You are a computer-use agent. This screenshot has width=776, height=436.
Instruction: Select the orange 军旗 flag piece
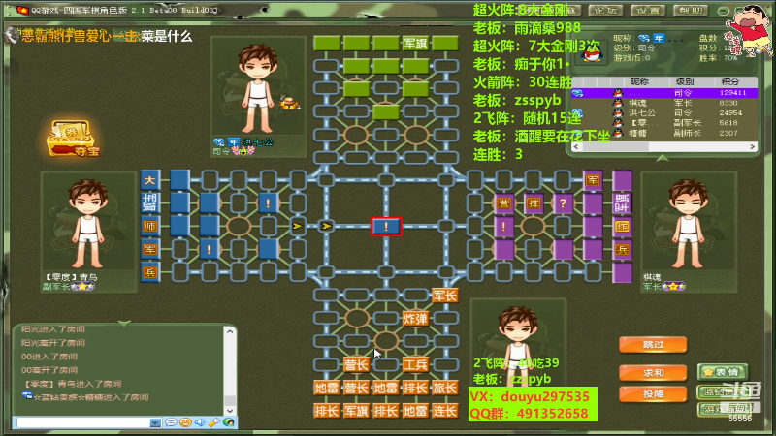point(356,411)
